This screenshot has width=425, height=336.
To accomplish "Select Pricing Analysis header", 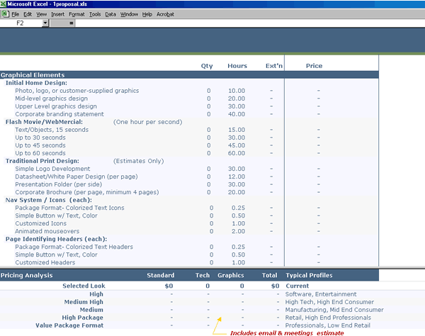I will 27,276.
